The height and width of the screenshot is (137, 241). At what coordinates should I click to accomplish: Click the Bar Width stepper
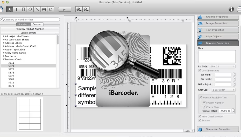coord(234,74)
